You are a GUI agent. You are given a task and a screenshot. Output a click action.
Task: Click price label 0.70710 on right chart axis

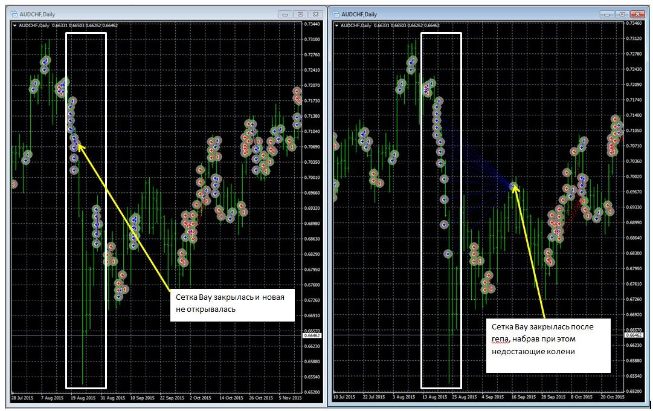634,146
